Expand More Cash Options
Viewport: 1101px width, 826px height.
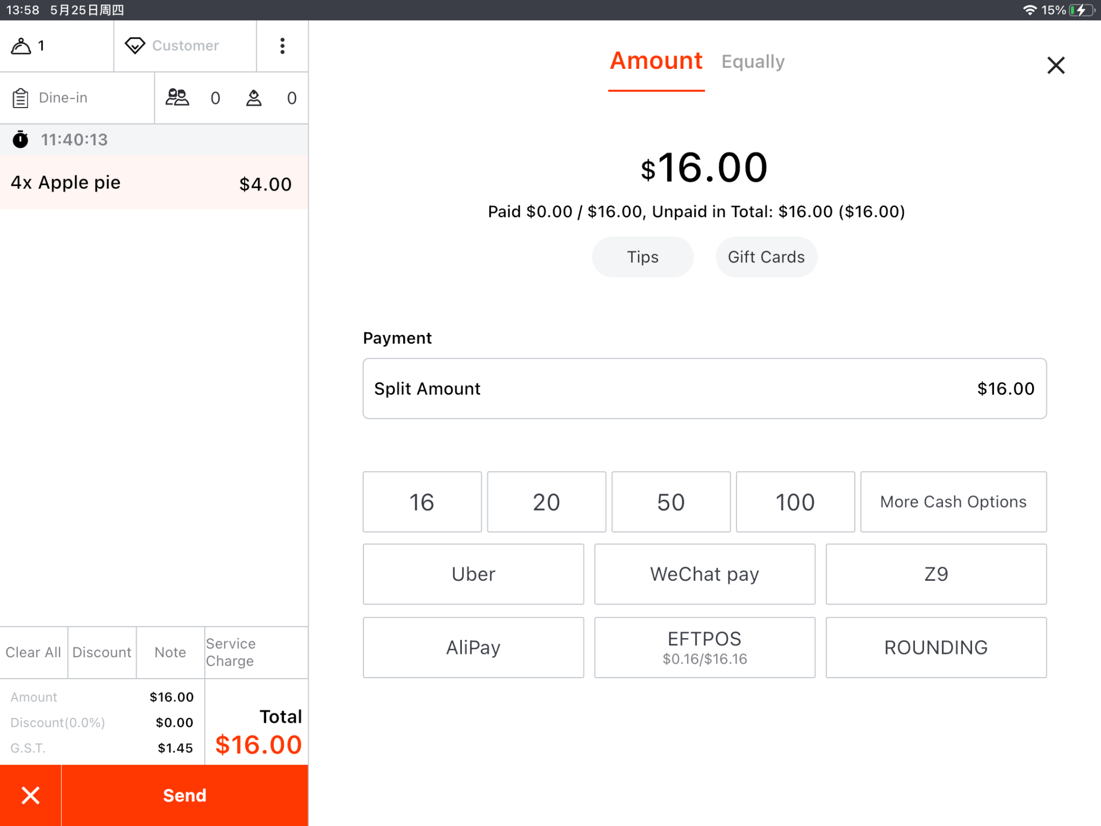[x=953, y=502]
